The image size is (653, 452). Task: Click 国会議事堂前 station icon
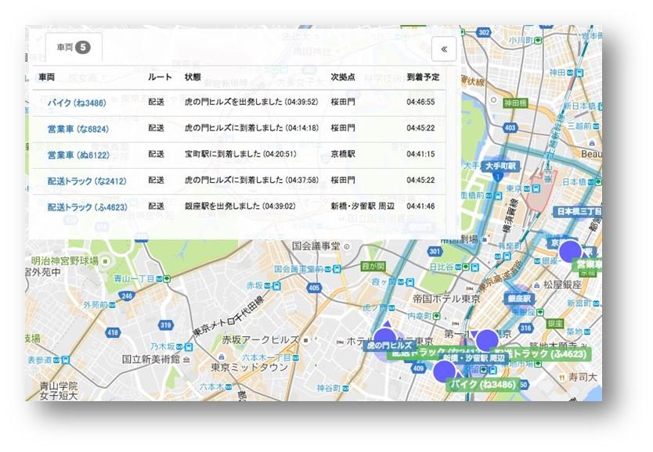click(337, 270)
